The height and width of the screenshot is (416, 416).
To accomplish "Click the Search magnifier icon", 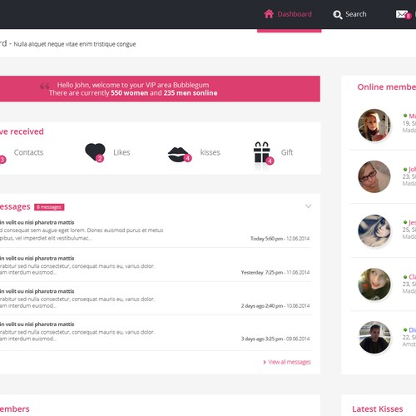I will coord(338,14).
